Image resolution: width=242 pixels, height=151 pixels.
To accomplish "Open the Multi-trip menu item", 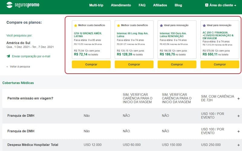I will (x=96, y=5).
